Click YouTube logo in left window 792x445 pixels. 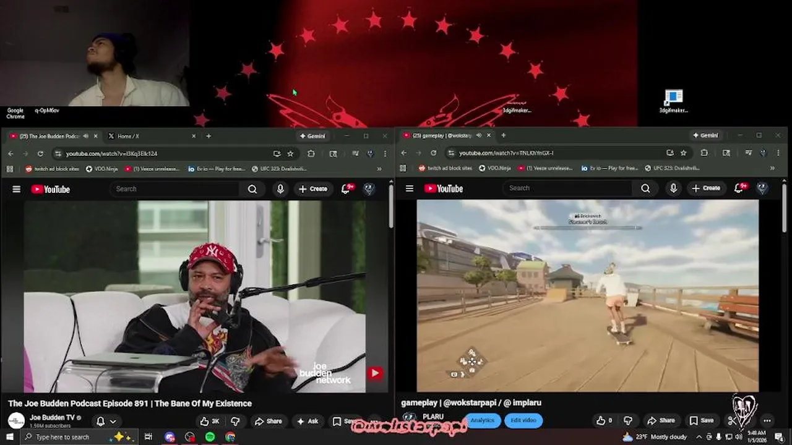51,189
